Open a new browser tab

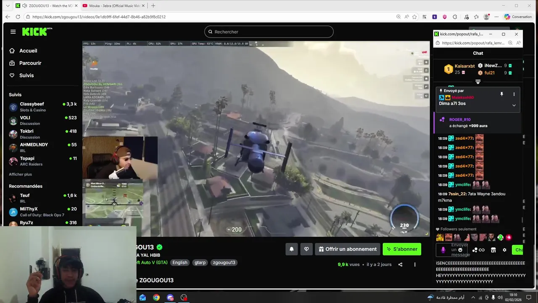coord(153,5)
